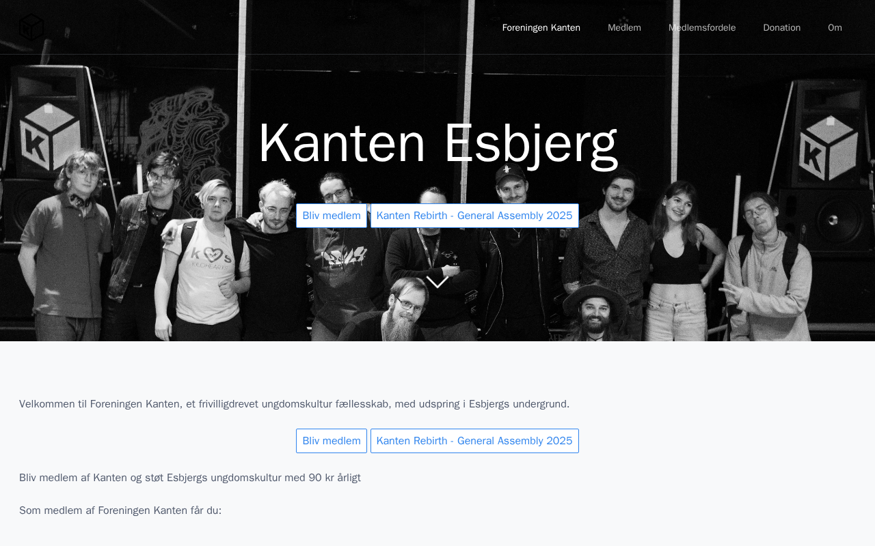Viewport: 875px width, 546px height.
Task: Click the Kanten cube logo in header
Action: [31, 27]
